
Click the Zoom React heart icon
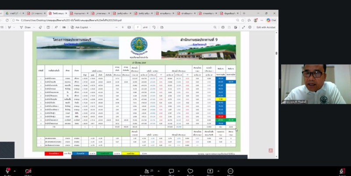coord(190,171)
